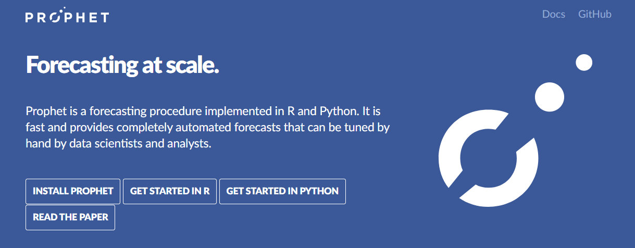Go to the GitHub navigation link
The image size is (635, 248).
(x=594, y=14)
